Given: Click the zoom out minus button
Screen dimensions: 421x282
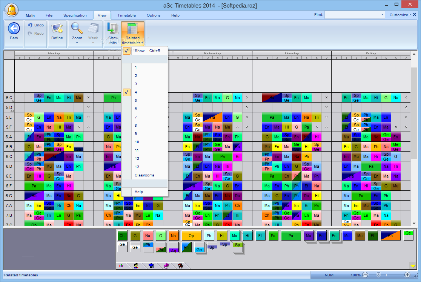Looking at the screenshot, I should click(x=365, y=275).
